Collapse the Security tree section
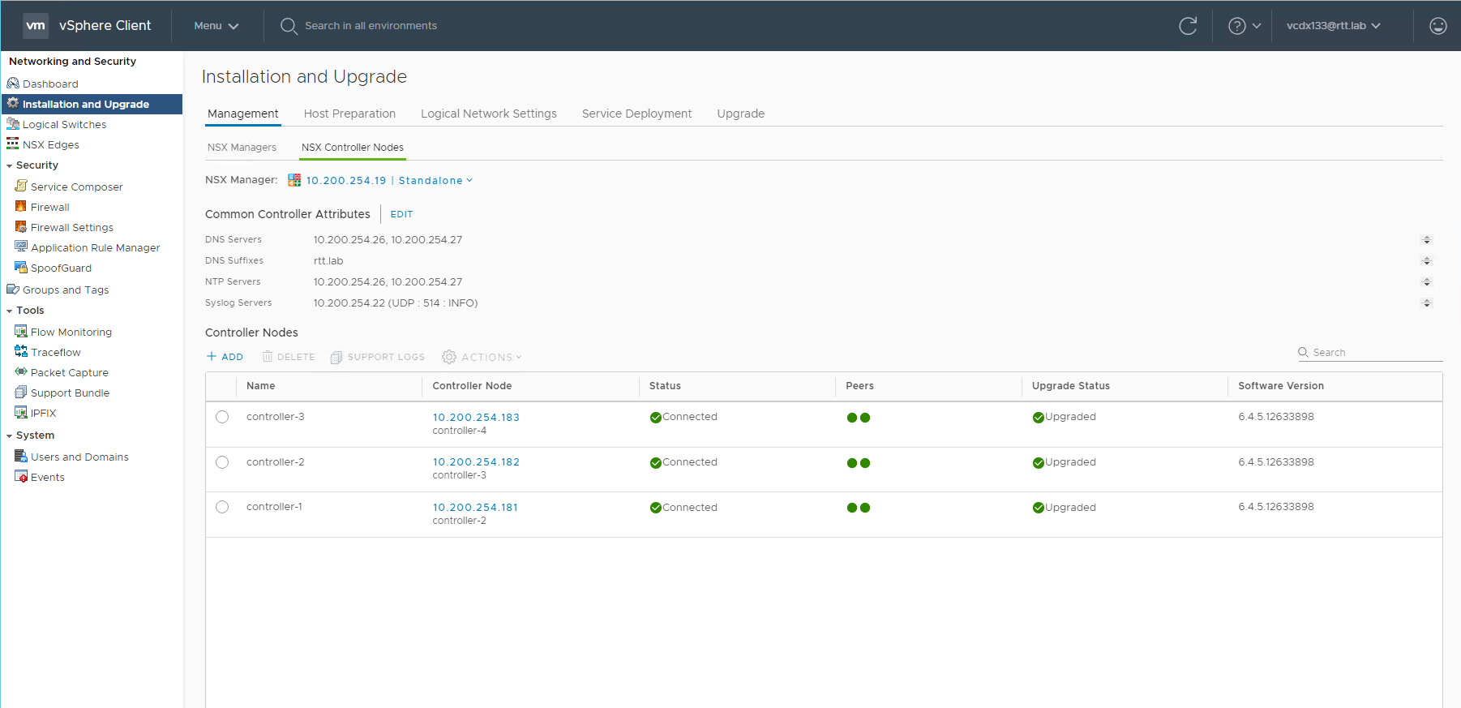 10,165
